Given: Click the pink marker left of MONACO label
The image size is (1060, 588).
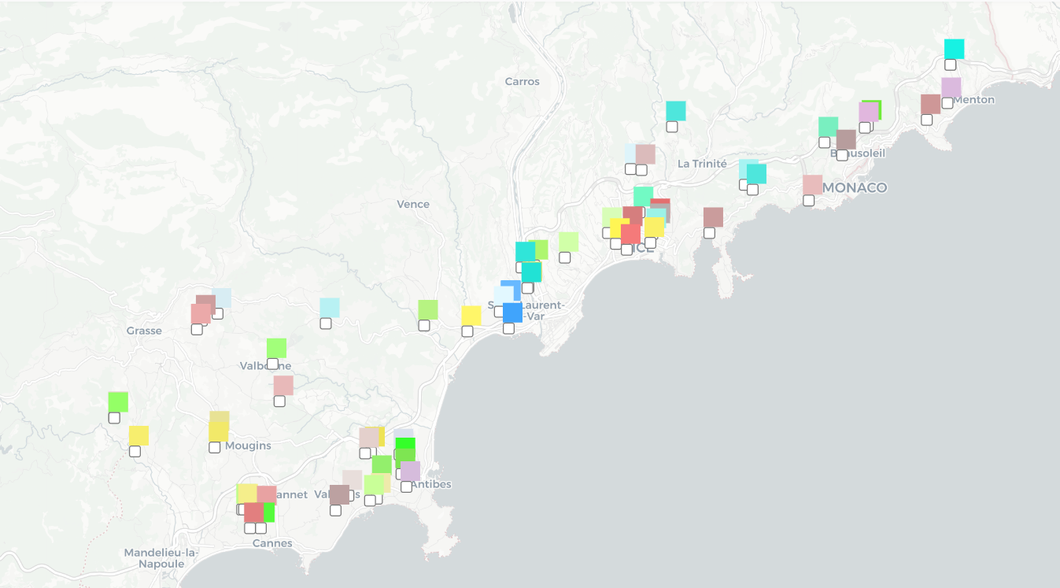Looking at the screenshot, I should 812,185.
